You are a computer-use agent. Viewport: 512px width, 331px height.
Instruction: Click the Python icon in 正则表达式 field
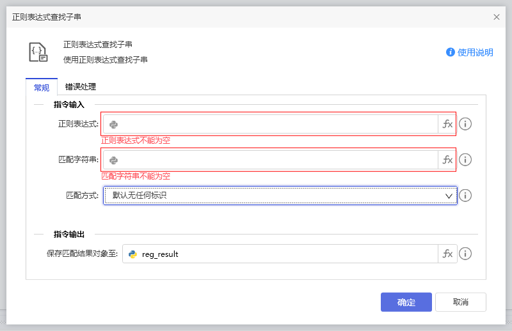pos(113,125)
